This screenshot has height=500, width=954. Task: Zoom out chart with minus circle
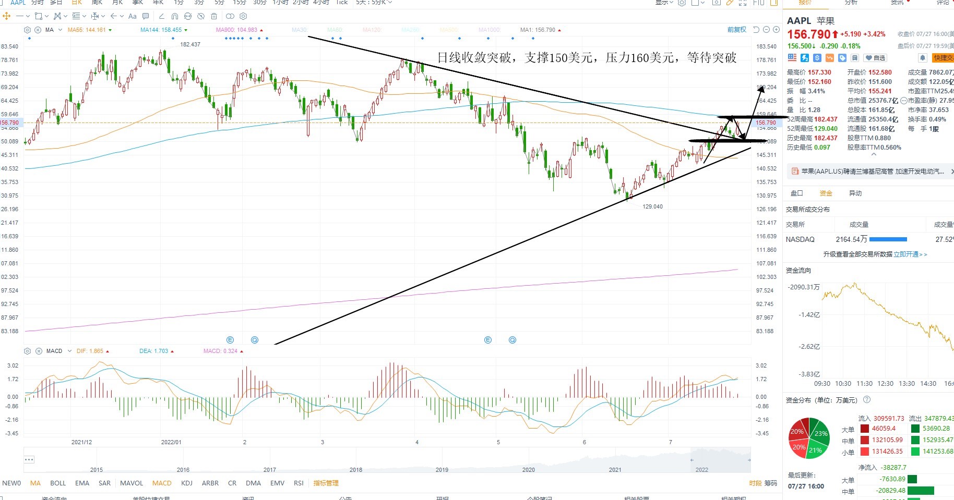pyautogui.click(x=766, y=30)
